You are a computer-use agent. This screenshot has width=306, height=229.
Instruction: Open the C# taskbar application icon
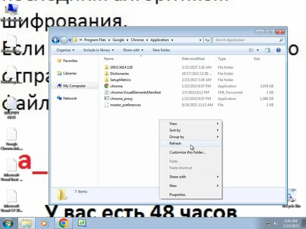click(82, 223)
